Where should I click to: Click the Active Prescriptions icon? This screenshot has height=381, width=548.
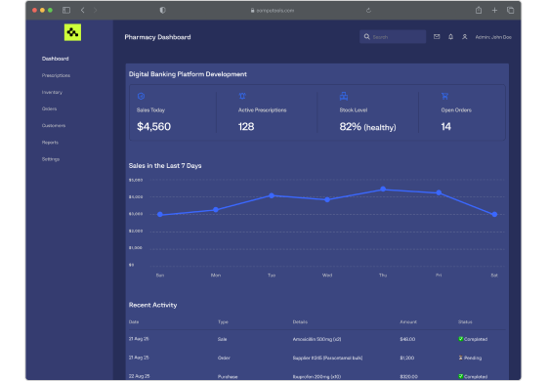pos(242,96)
